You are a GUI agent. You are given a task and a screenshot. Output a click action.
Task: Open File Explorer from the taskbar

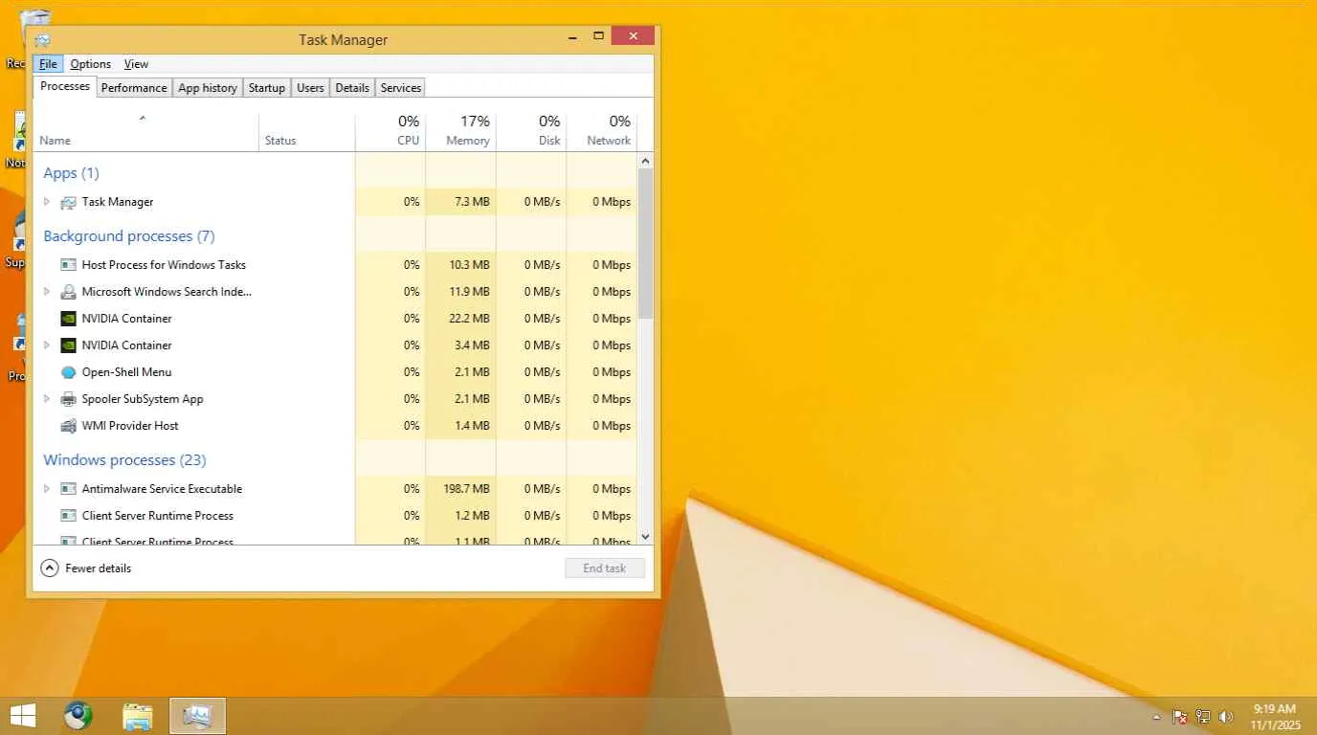pos(138,716)
